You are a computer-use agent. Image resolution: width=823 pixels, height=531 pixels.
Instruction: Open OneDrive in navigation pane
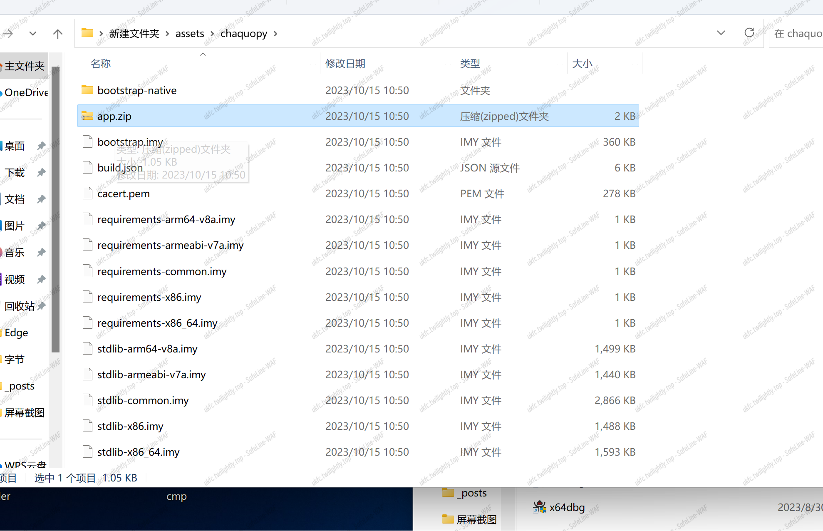click(26, 92)
